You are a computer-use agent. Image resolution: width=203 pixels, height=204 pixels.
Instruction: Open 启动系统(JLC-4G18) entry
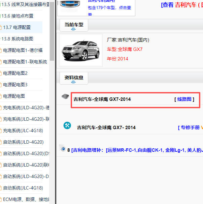(x=23, y=188)
